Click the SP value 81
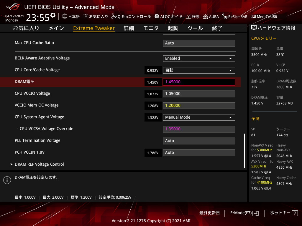The height and width of the screenshot is (226, 302). tap(253, 135)
